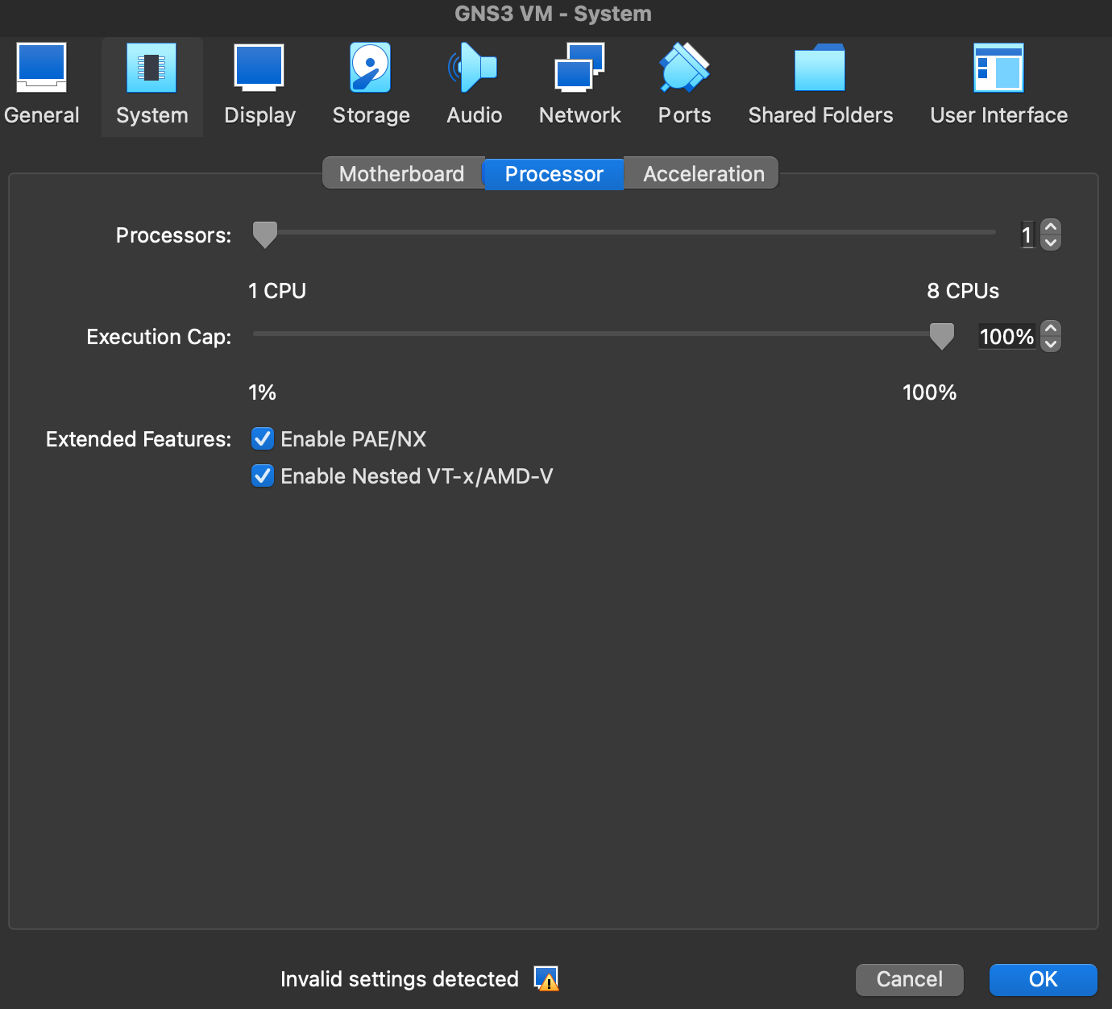
Task: Select the System settings icon
Action: point(151,81)
